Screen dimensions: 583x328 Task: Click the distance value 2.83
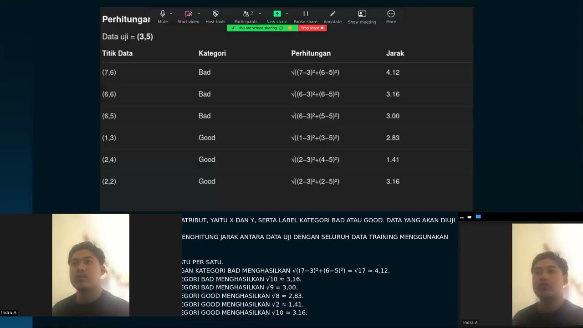pos(393,138)
